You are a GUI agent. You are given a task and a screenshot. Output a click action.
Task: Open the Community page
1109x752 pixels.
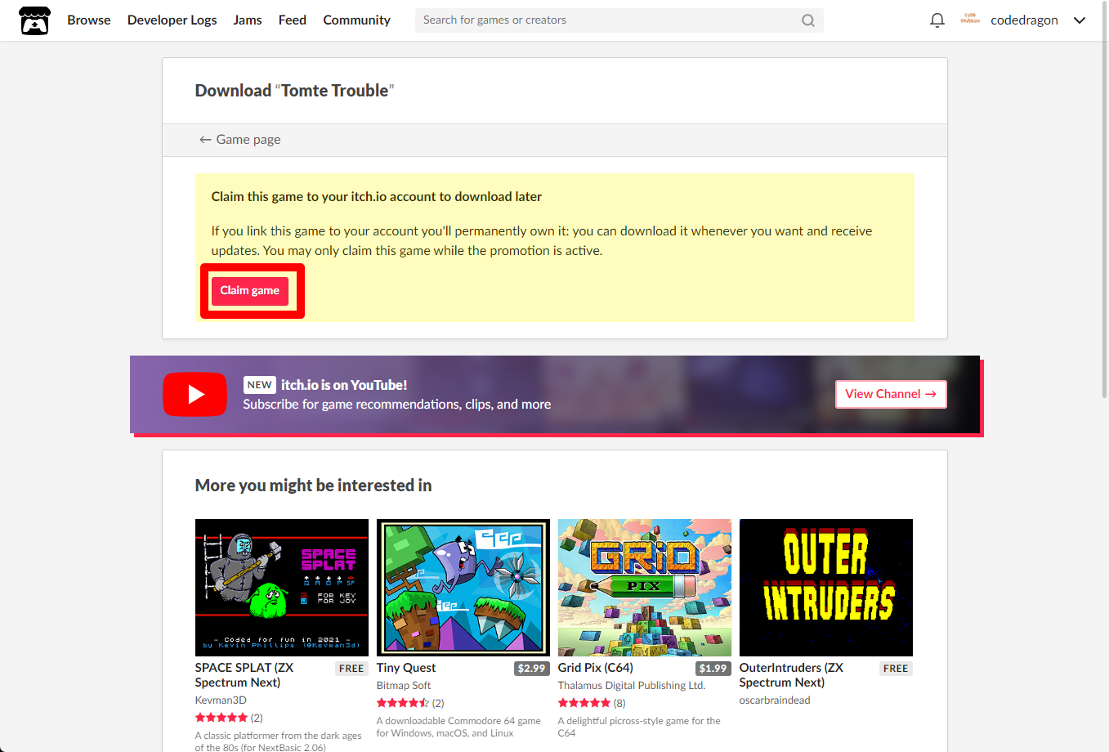(x=356, y=20)
